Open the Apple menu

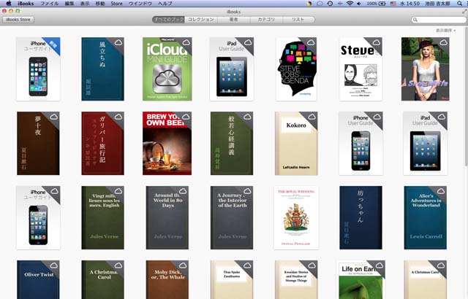coord(8,4)
